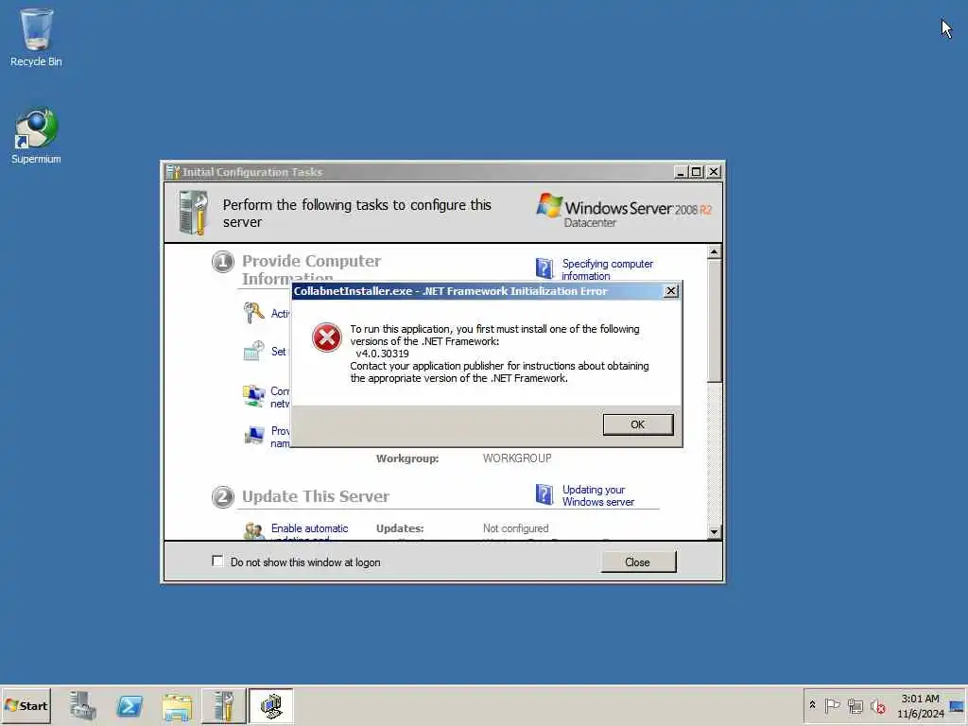Click the Set time zone clock icon

[253, 352]
